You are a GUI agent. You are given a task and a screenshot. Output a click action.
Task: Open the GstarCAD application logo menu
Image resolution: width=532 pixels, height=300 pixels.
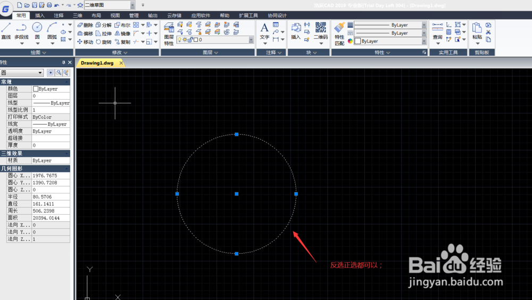(x=6, y=9)
